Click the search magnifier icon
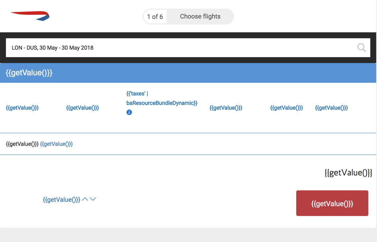This screenshot has width=377, height=242. [362, 48]
